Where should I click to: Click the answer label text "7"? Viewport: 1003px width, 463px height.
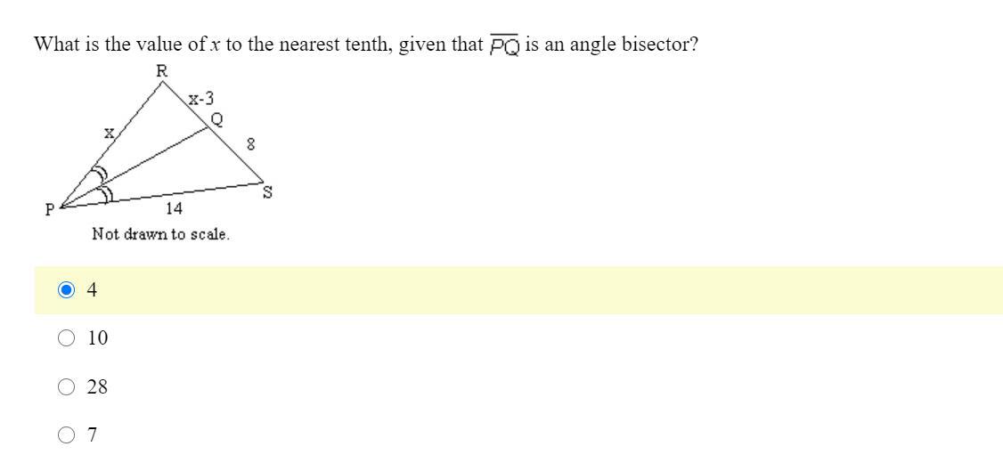point(93,435)
